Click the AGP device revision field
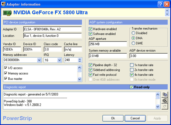Image resolution: width=171 pixels, height=125 pixels. tap(149, 56)
